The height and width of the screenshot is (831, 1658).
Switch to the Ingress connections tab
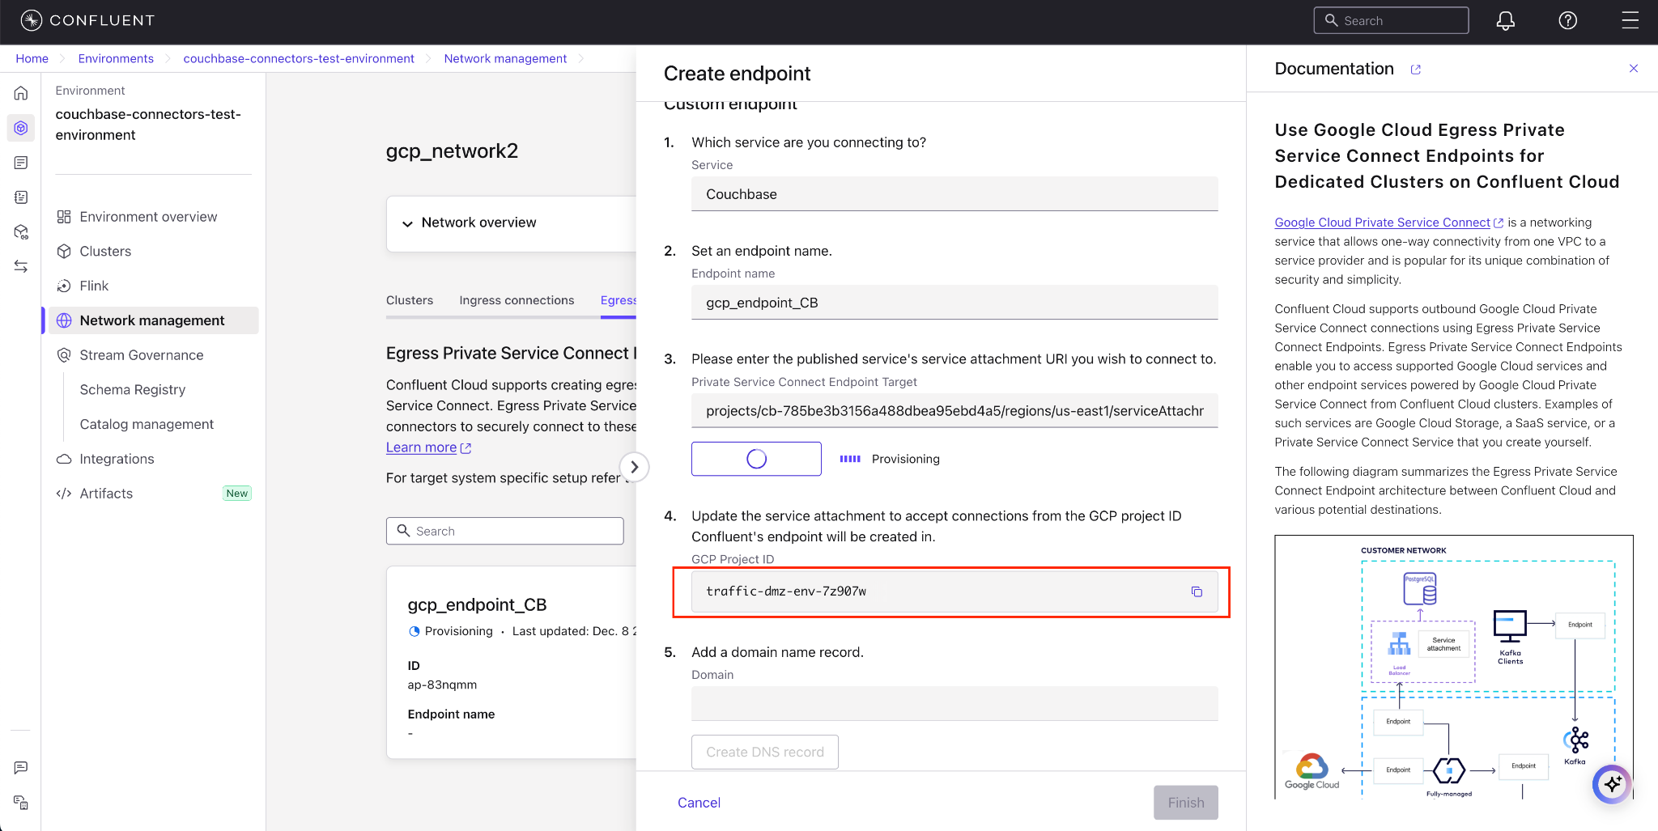coord(517,300)
